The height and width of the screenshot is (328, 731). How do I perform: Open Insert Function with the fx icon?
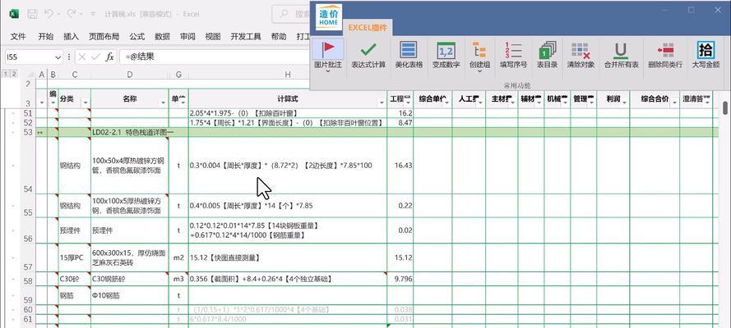tap(109, 57)
